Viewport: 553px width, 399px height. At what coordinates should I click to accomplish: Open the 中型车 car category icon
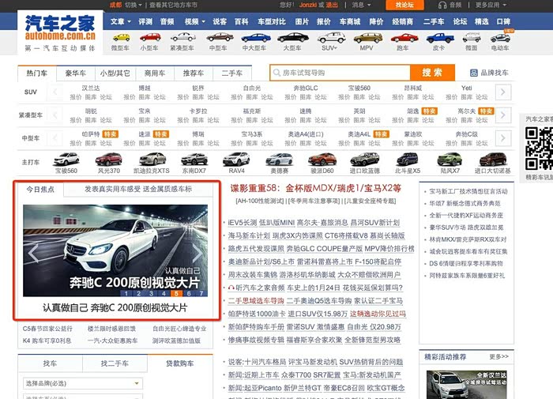220,37
